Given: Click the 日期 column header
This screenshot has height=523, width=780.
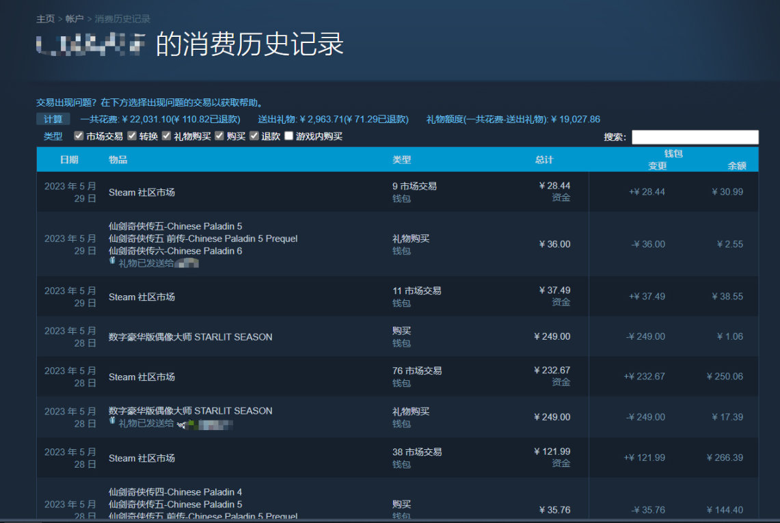Looking at the screenshot, I should point(69,160).
